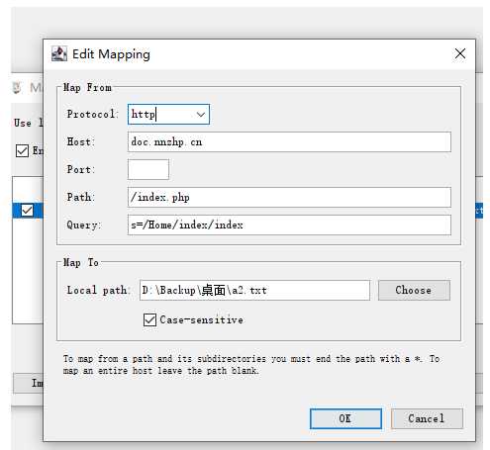Open the Protocol dropdown arrow
The width and height of the screenshot is (490, 450).
pyautogui.click(x=201, y=115)
